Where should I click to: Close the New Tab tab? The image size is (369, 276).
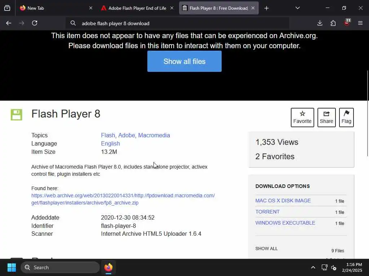(91, 8)
